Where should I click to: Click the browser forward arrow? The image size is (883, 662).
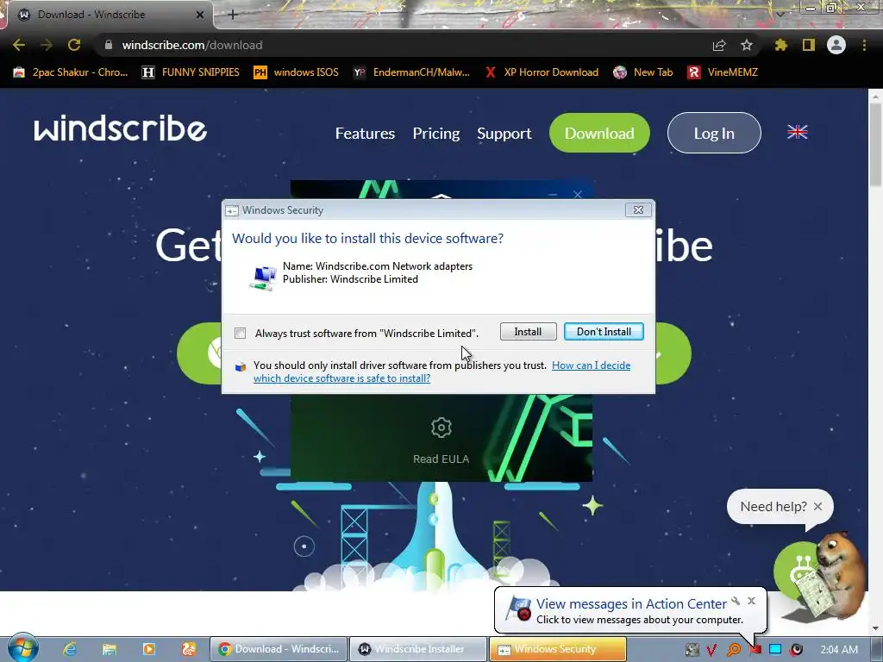(x=47, y=45)
